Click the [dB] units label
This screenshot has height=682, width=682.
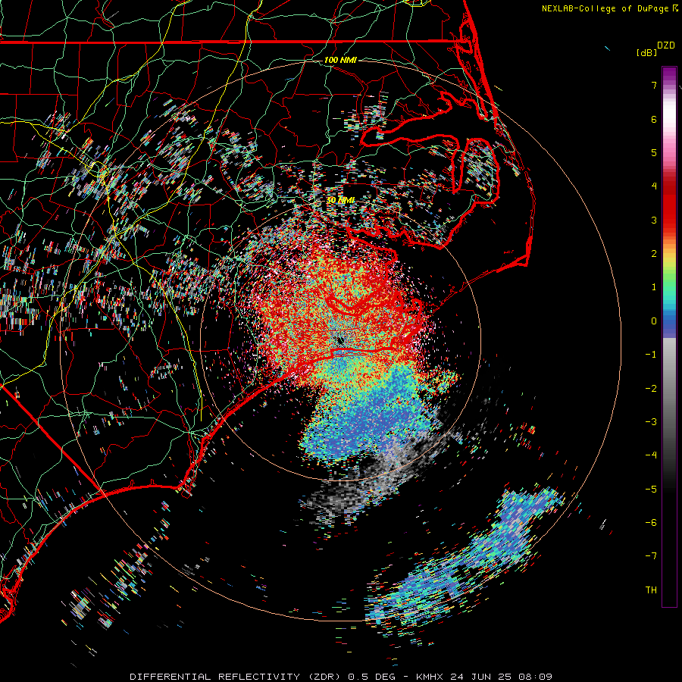647,53
